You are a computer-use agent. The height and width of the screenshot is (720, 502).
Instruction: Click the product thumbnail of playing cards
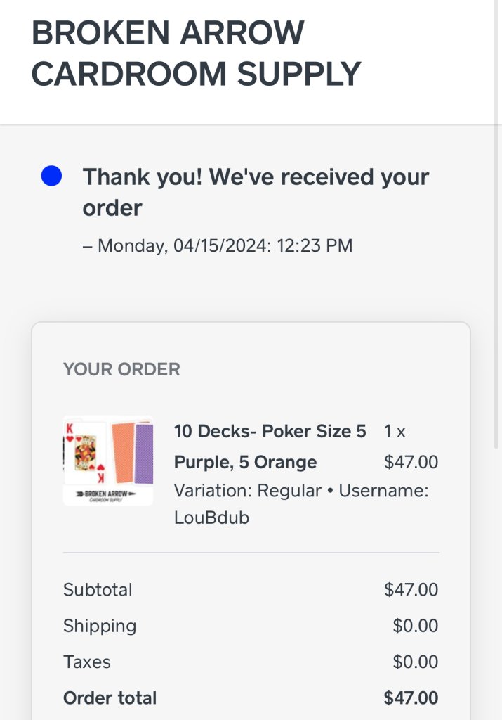tap(108, 460)
